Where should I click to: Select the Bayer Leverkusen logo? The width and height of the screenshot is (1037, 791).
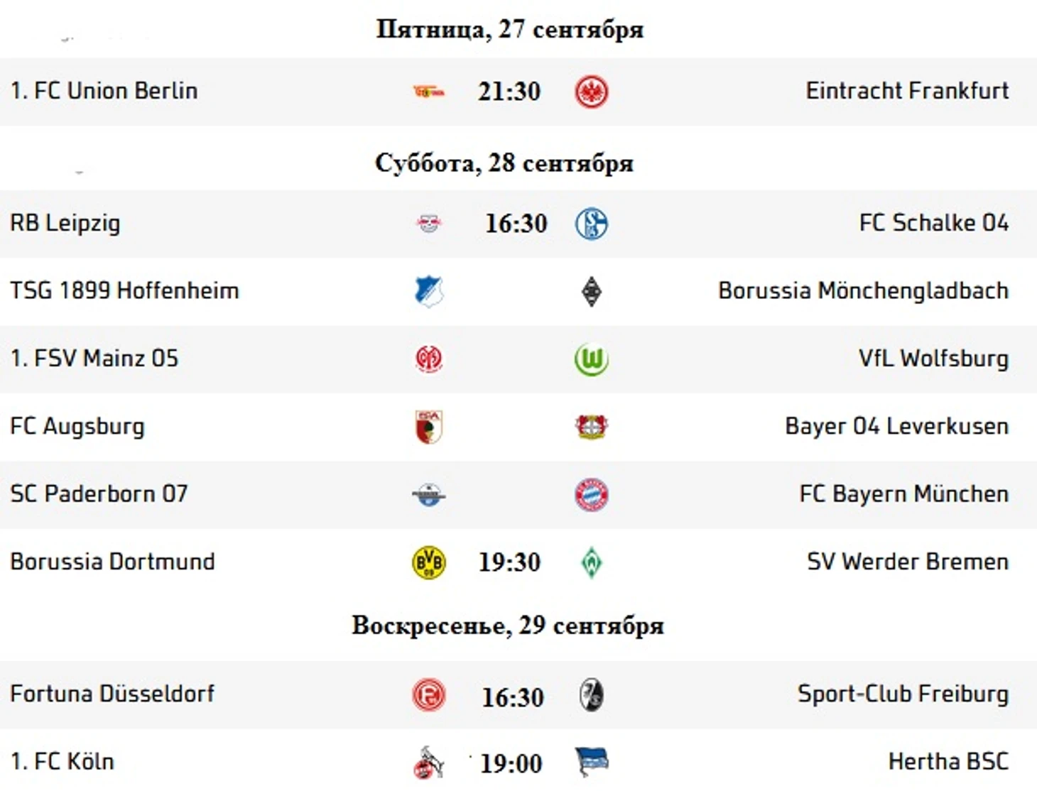pyautogui.click(x=591, y=427)
